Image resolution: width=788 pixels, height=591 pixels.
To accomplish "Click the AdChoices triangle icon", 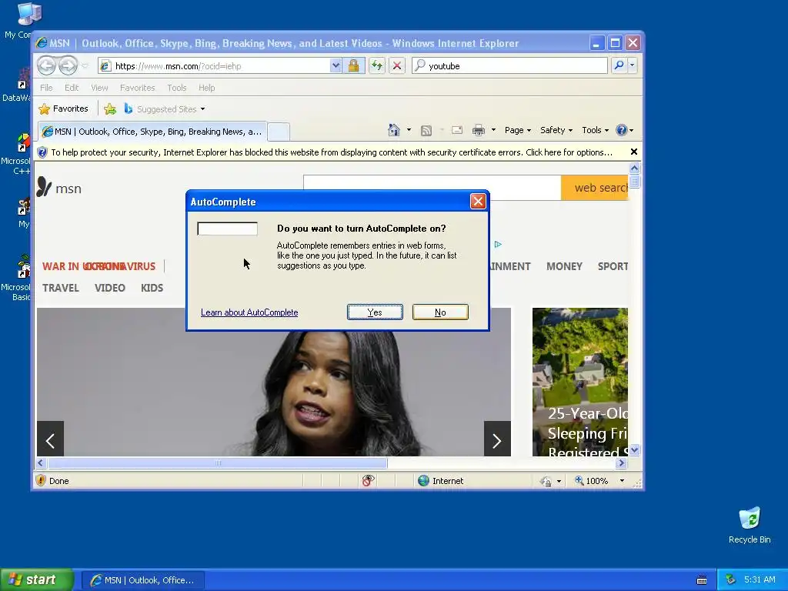I will coord(498,244).
